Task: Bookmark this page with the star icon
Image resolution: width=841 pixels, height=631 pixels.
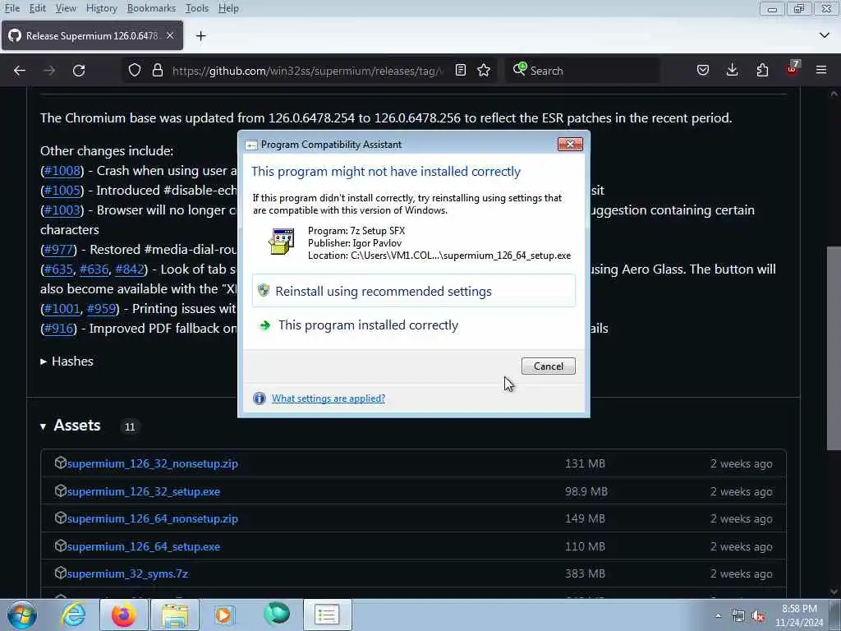Action: pos(484,71)
